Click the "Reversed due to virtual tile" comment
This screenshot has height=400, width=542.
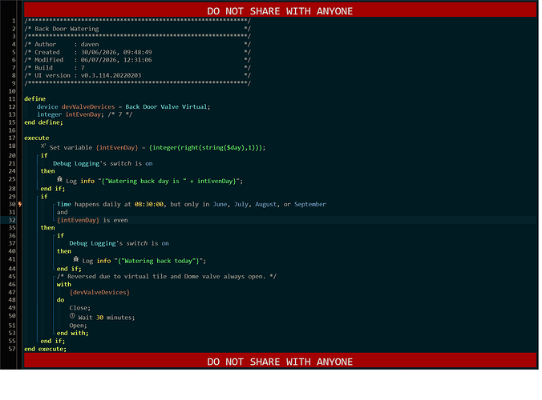point(167,276)
